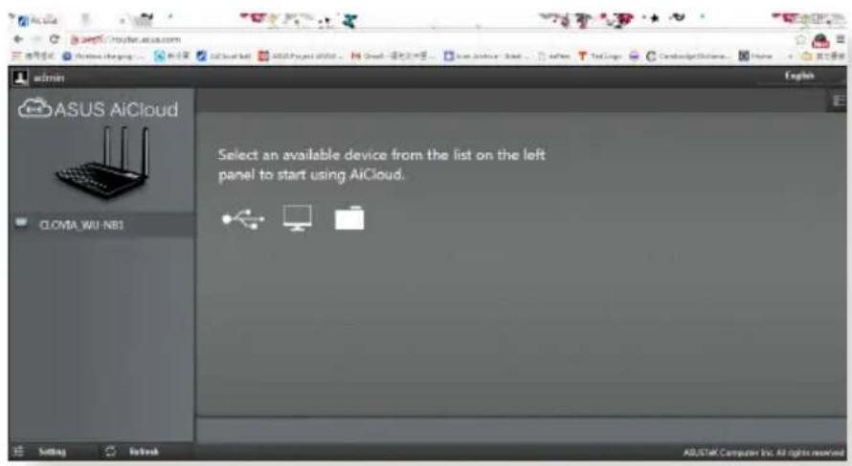
Task: Open the Home bookmark
Action: click(755, 55)
